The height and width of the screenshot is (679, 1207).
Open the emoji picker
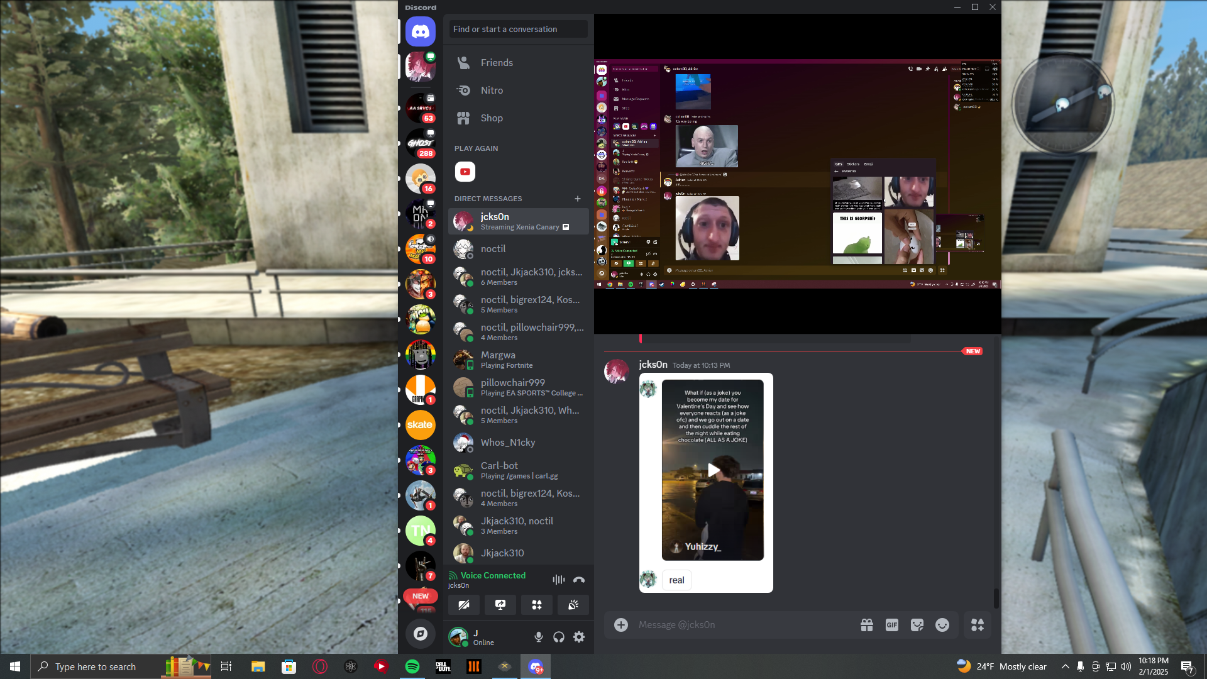942,625
